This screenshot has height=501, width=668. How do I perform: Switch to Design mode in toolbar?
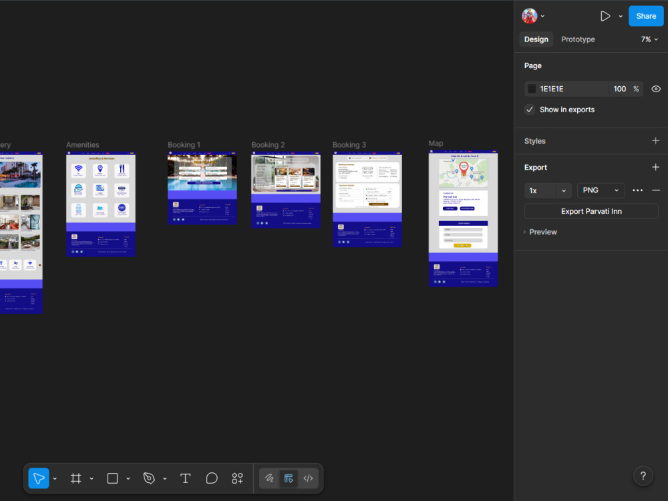point(289,478)
